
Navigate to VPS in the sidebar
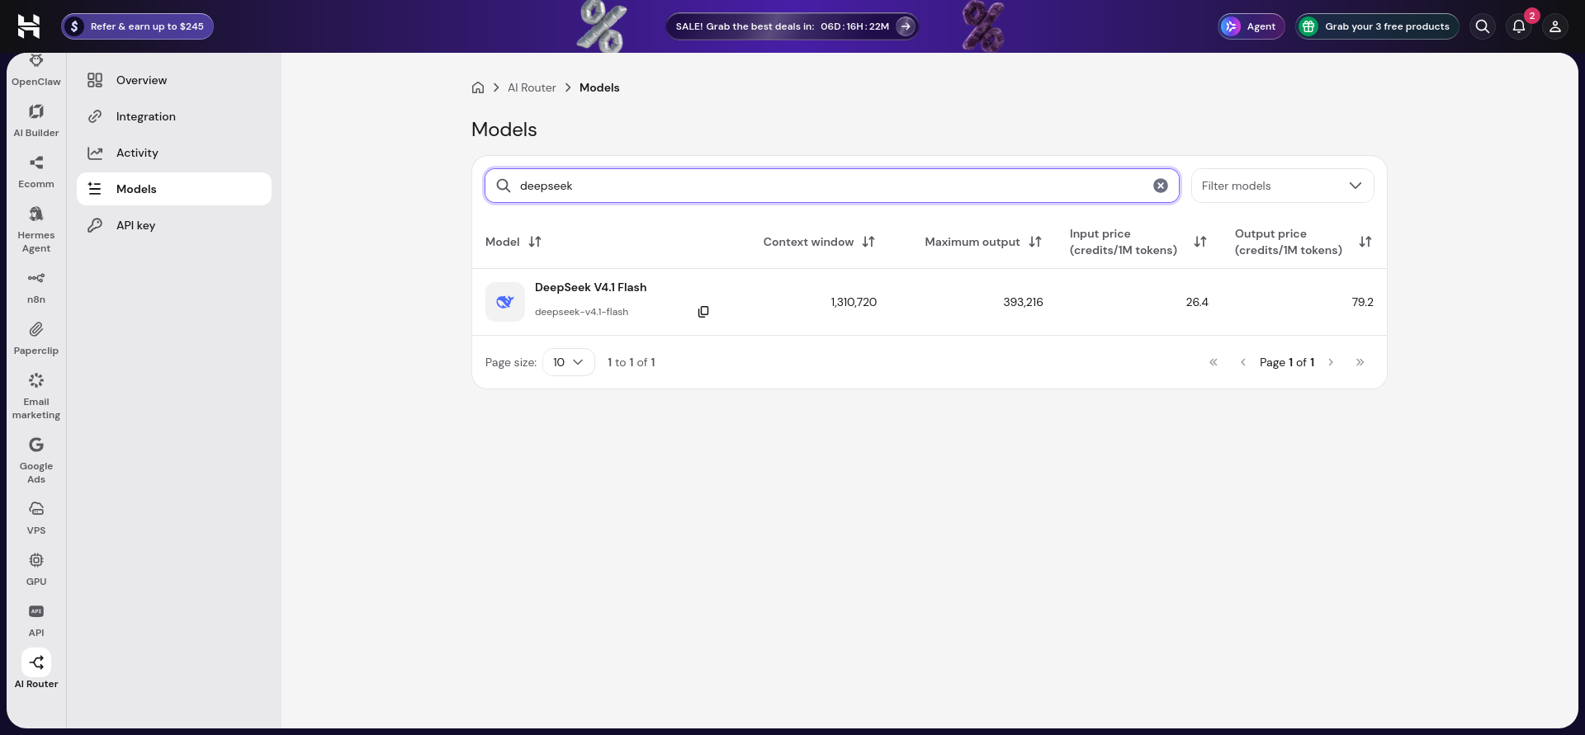(36, 518)
